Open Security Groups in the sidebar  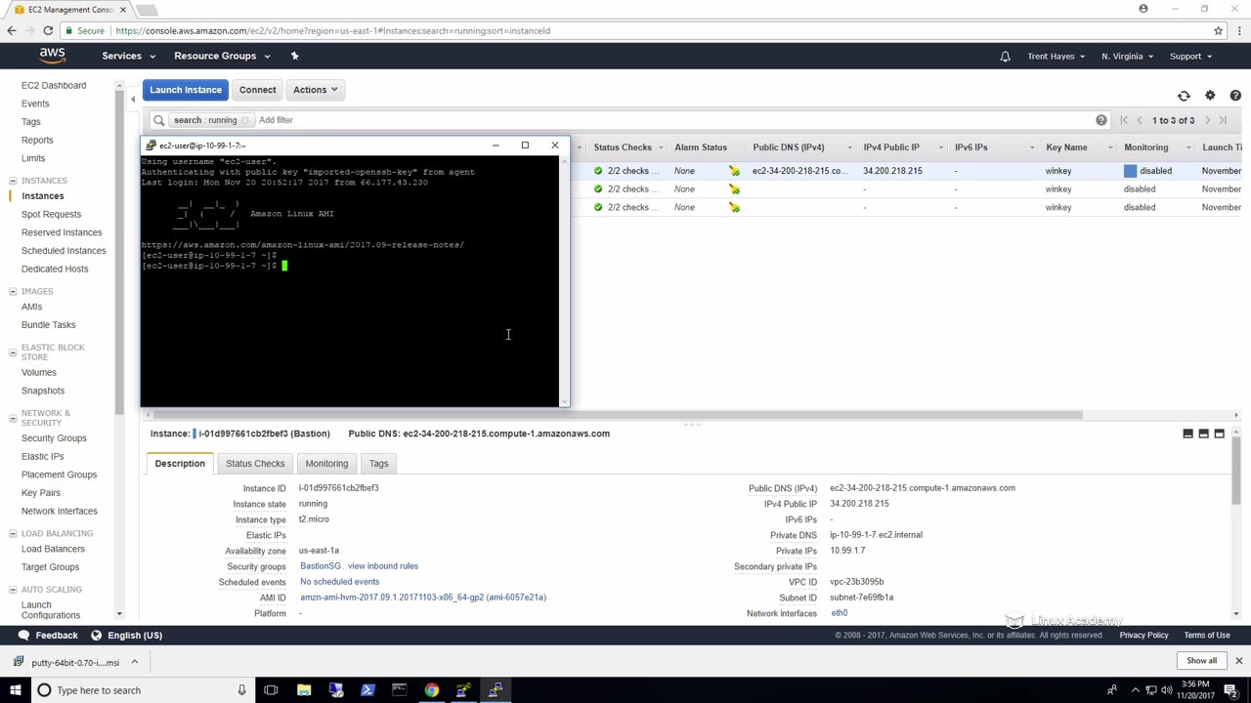[x=54, y=438]
